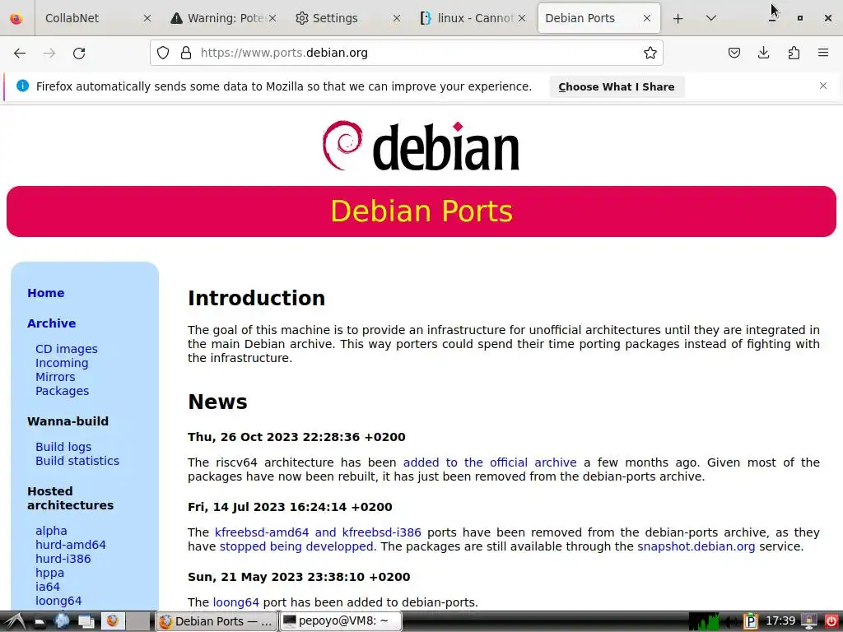Screen dimensions: 843x632
Task: Click the CPU usage monitor in tray
Action: (x=704, y=621)
